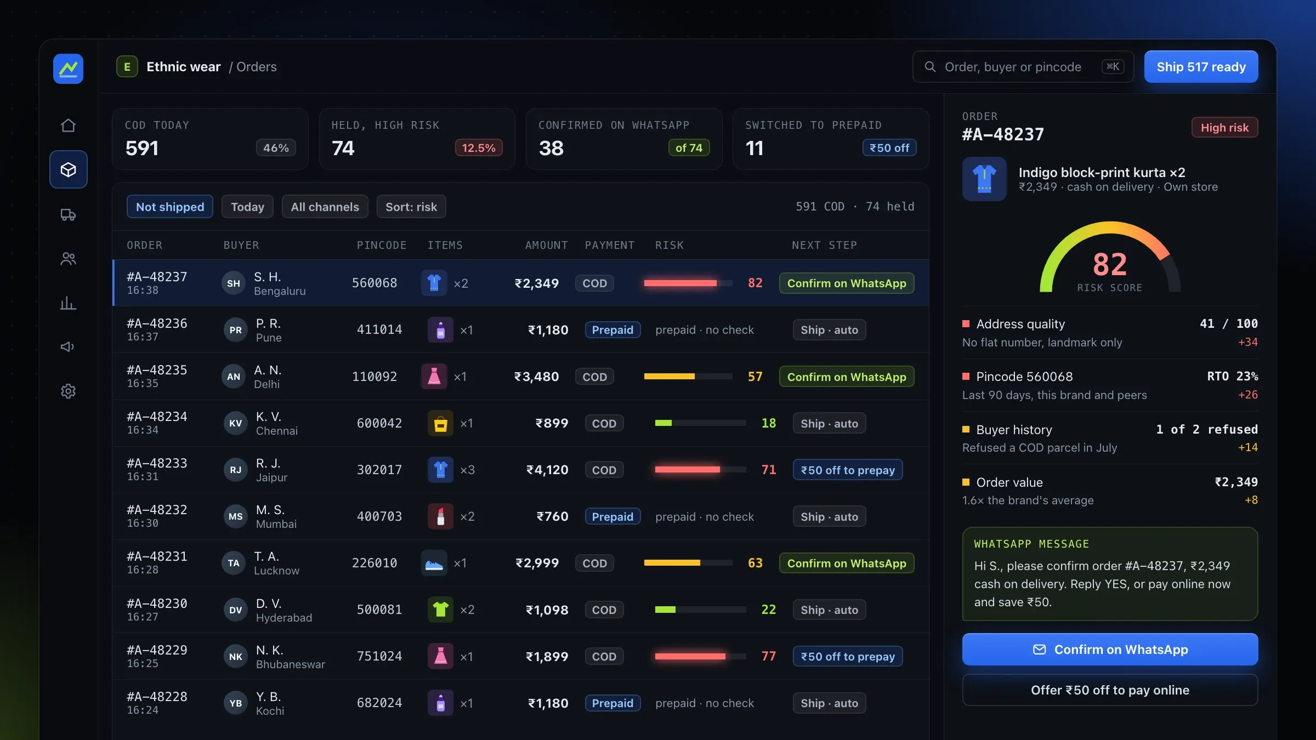This screenshot has height=740, width=1316.
Task: Click the SH buyer avatar
Action: coord(234,283)
